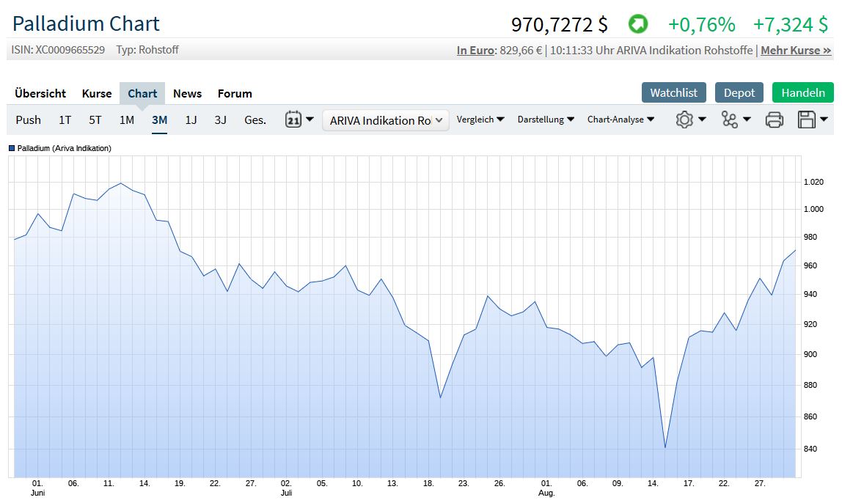Image resolution: width=842 pixels, height=503 pixels.
Task: Open the calendar date range picker icon
Action: pos(293,120)
